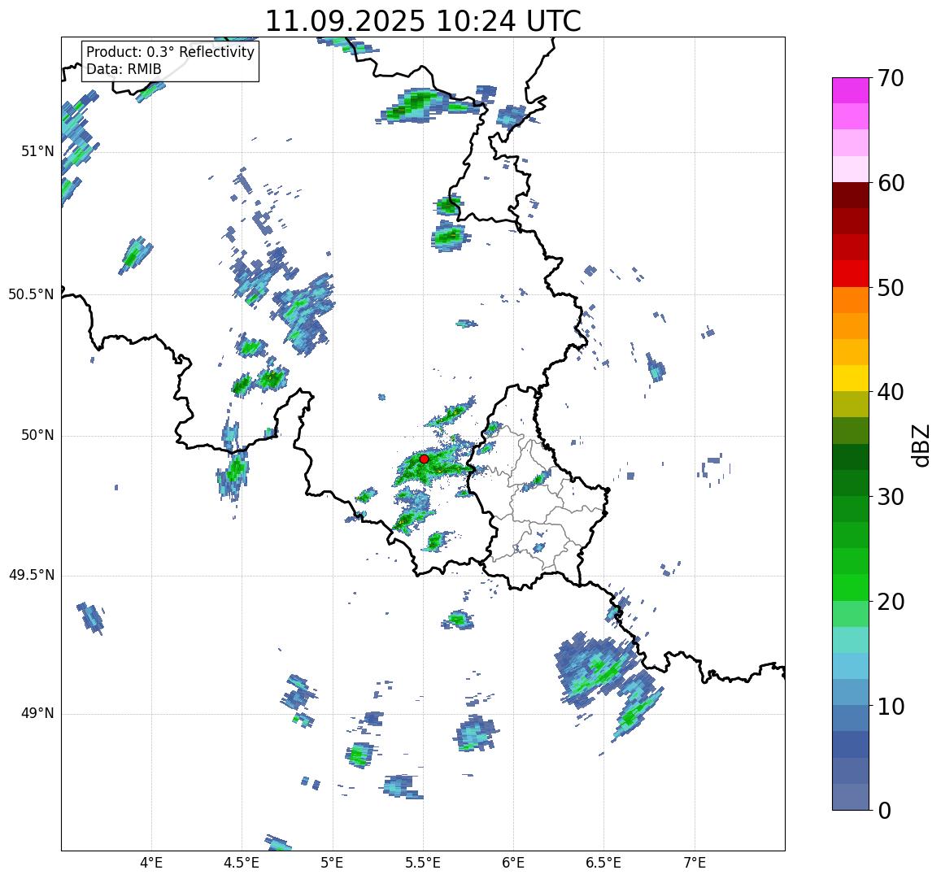This screenshot has width=941, height=879.
Task: Click the longitude label 5°E
Action: (333, 863)
